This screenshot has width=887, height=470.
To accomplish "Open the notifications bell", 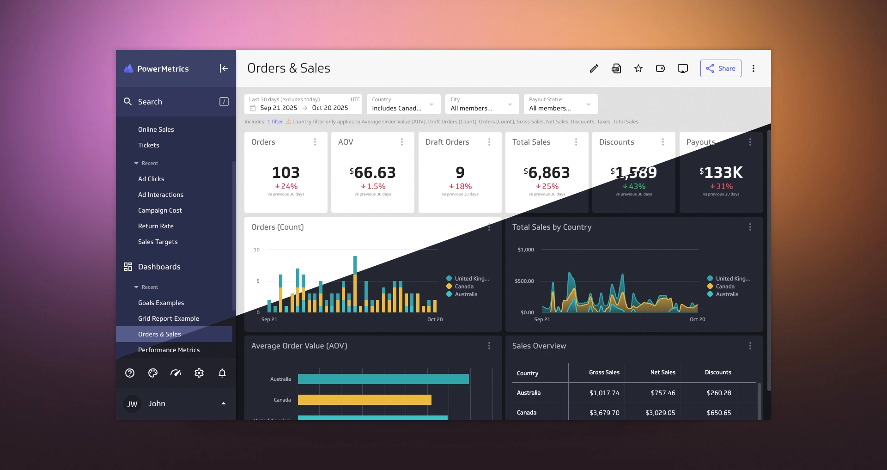I will 222,373.
